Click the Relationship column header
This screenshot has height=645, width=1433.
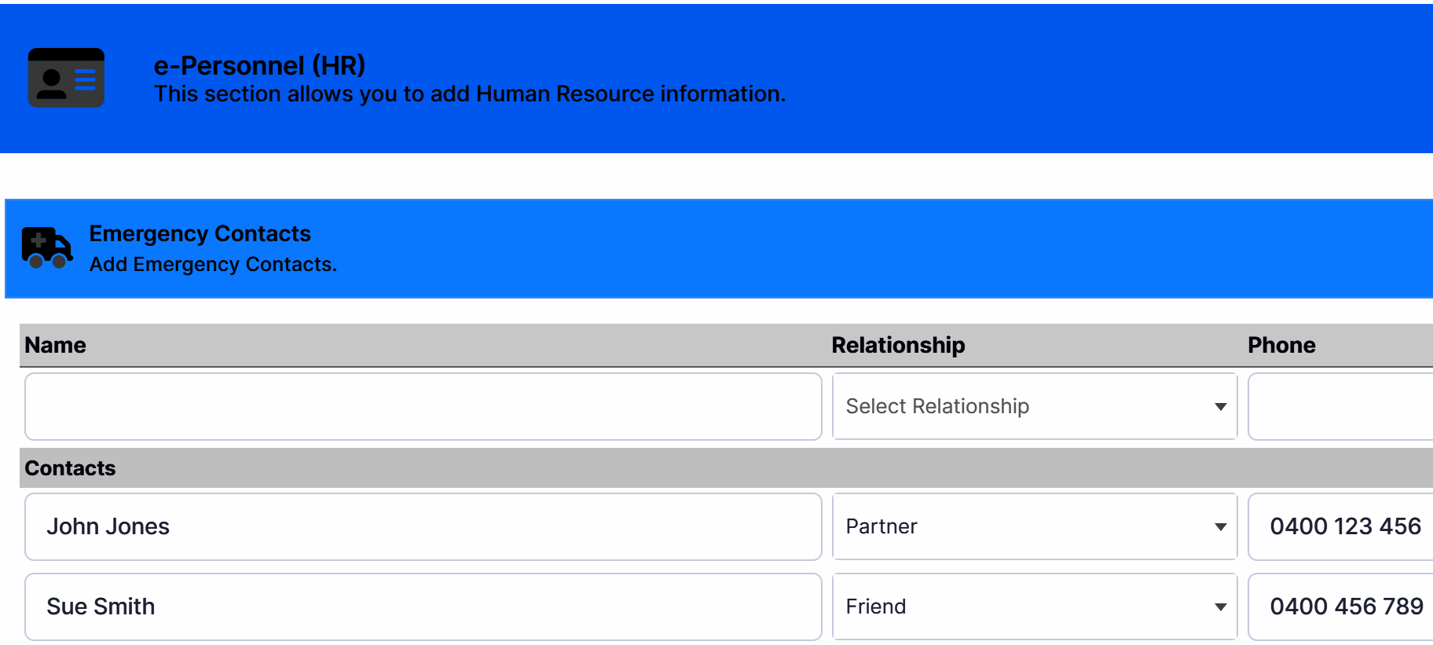(x=898, y=345)
